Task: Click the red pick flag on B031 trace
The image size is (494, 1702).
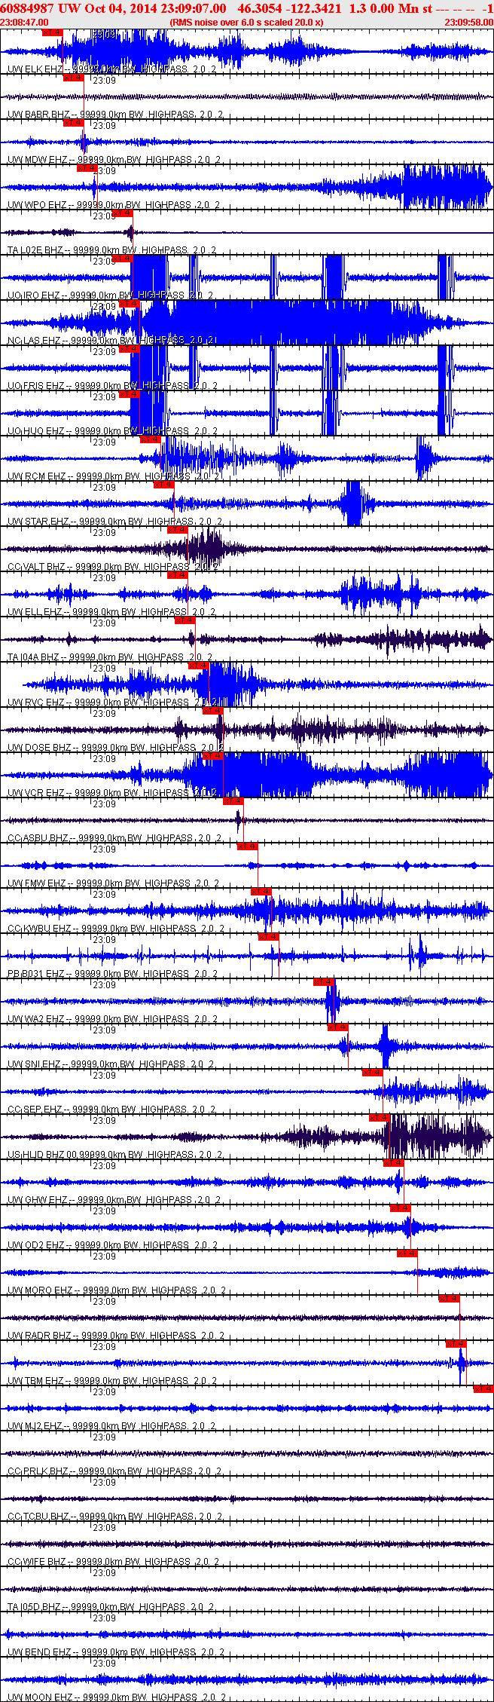Action: [268, 937]
